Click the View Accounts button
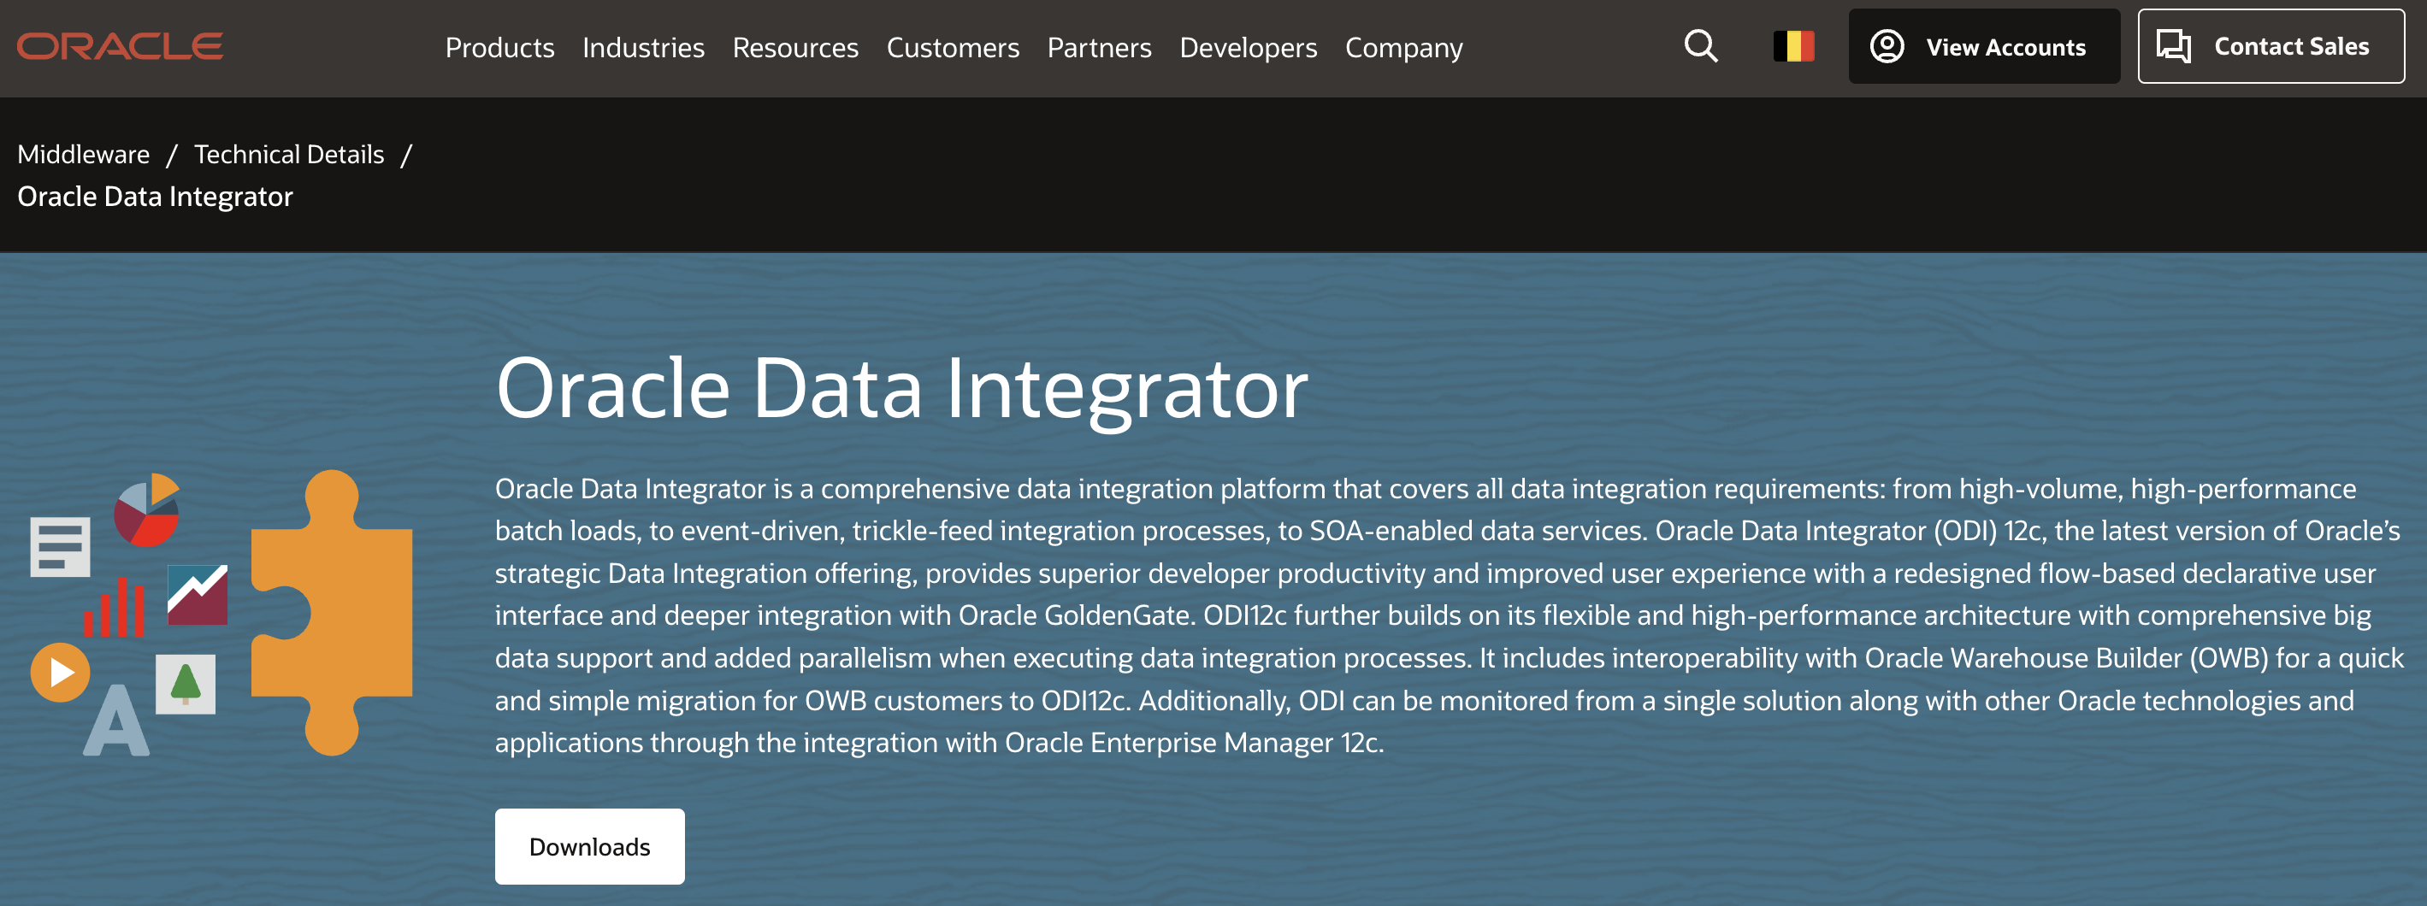This screenshot has height=906, width=2427. 1983,46
